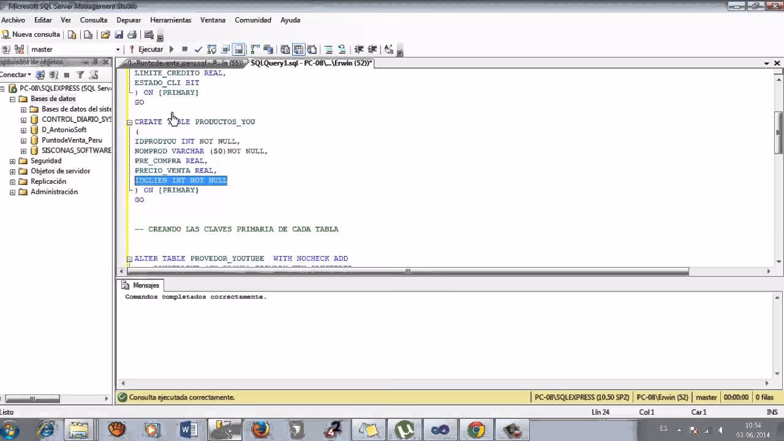This screenshot has width=784, height=441.
Task: Open the Ayuda menu
Action: [290, 20]
